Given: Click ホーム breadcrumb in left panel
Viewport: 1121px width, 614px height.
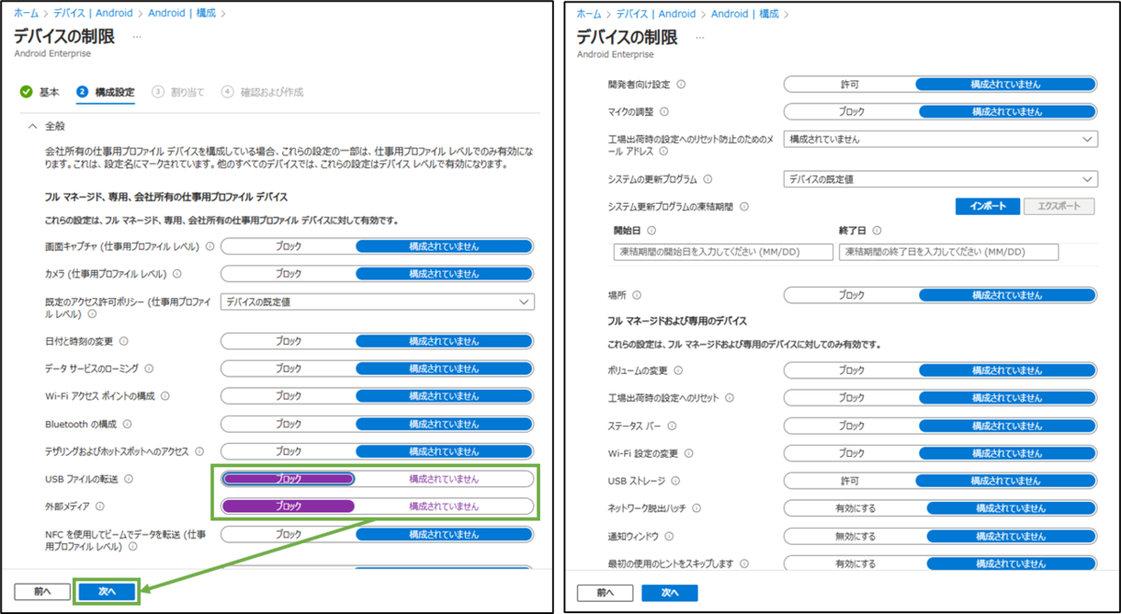Looking at the screenshot, I should click(25, 13).
